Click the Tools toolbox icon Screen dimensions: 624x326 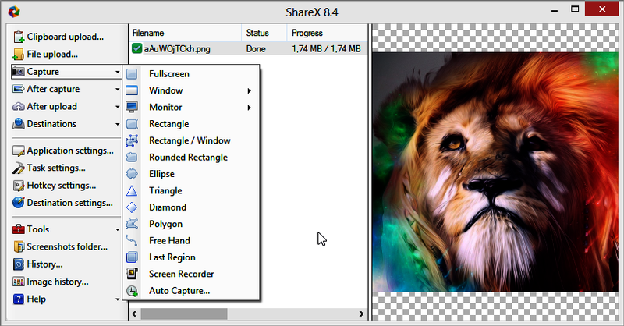[x=18, y=229]
